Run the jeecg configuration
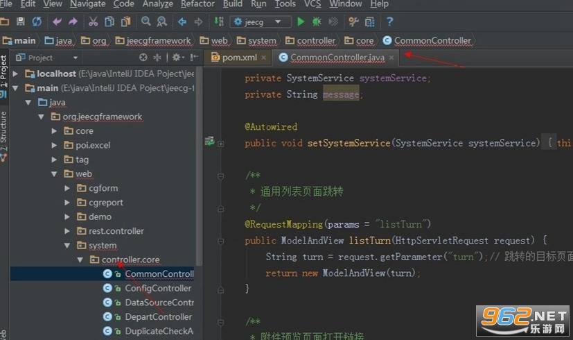Image resolution: width=573 pixels, height=340 pixels. tap(301, 22)
